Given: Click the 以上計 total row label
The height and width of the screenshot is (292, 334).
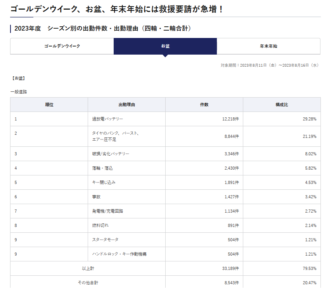Looking at the screenshot, I should [88, 268].
